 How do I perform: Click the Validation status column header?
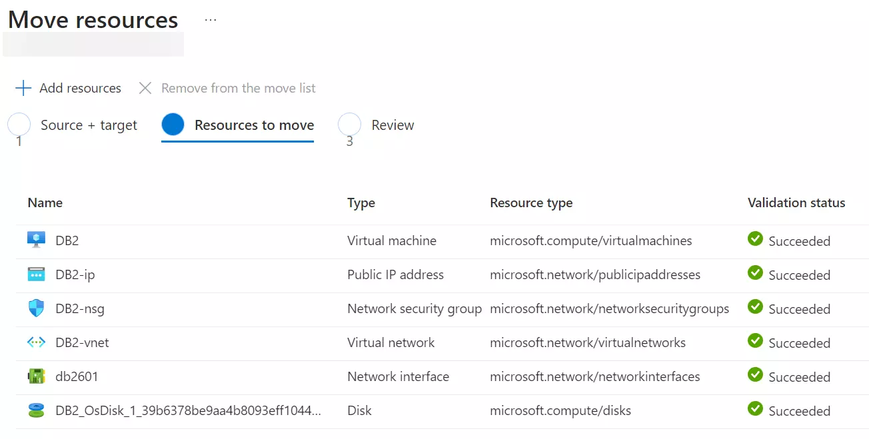tap(796, 203)
